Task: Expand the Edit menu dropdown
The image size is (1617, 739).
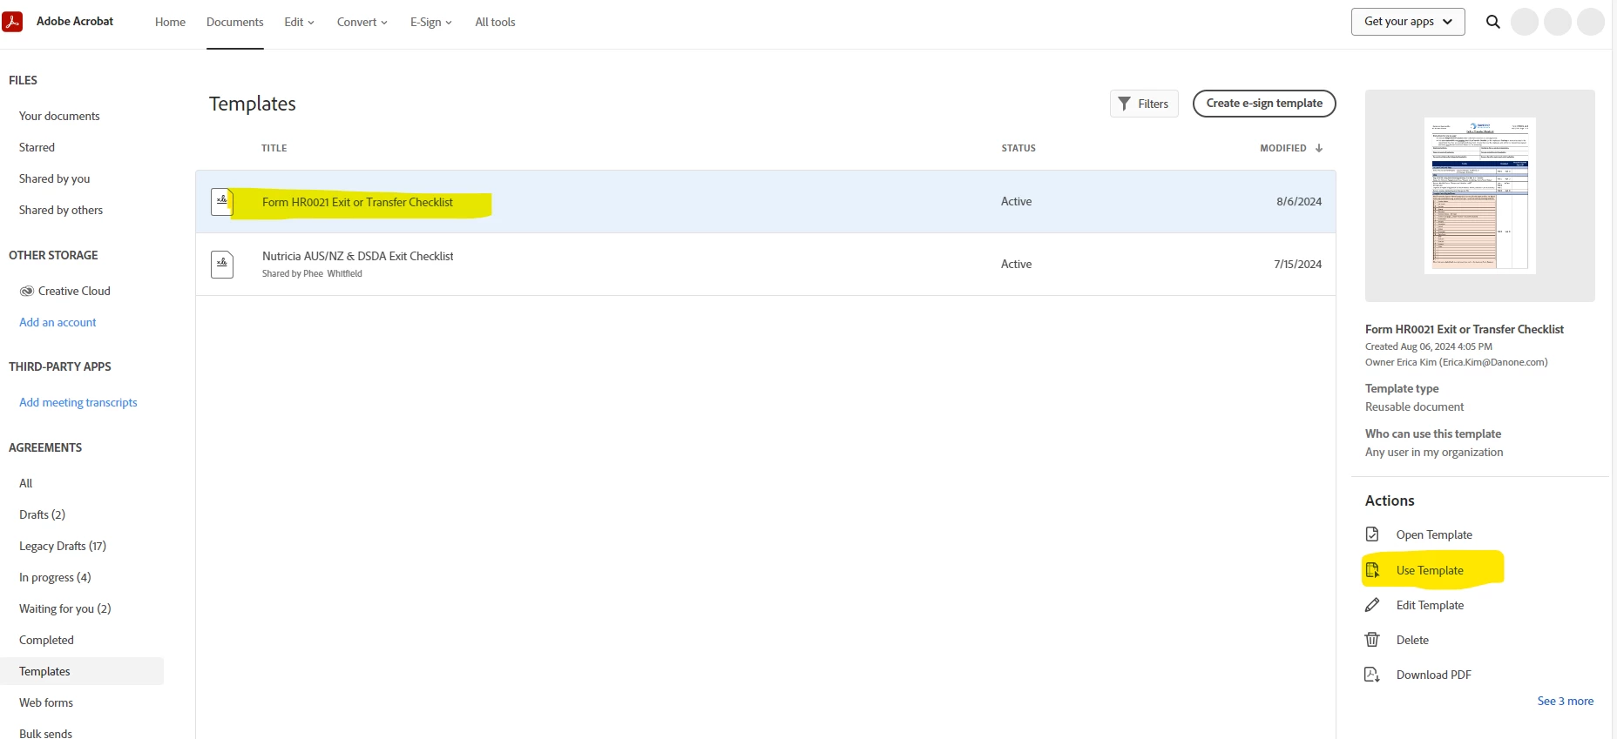Action: 299,22
